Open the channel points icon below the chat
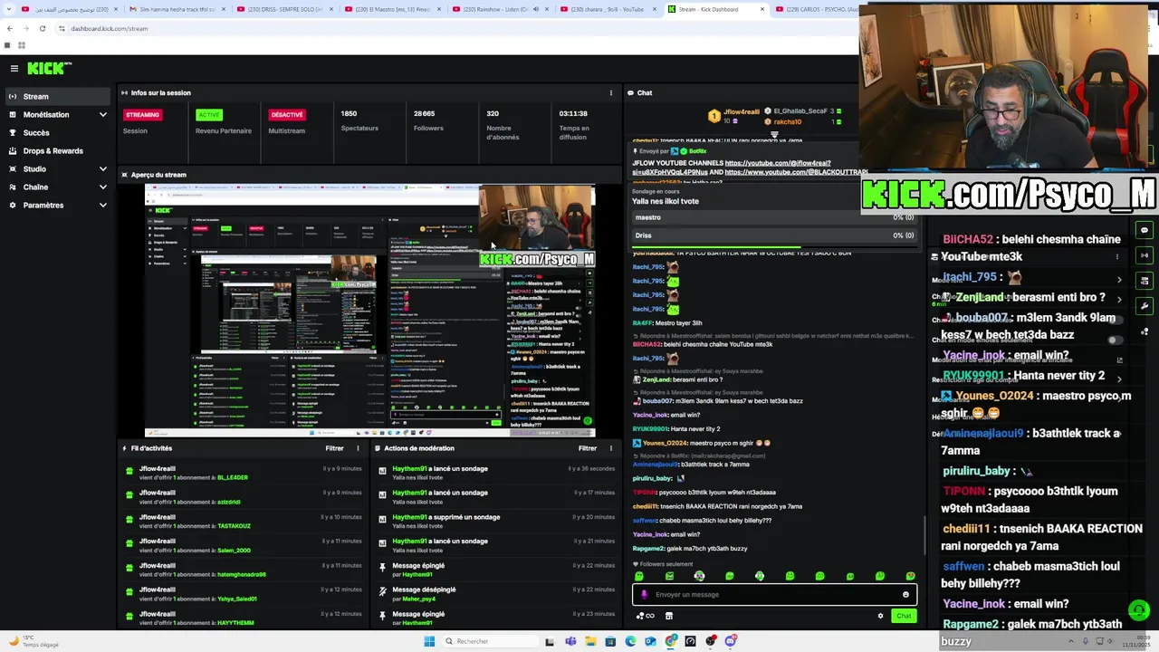The image size is (1159, 652). [646, 616]
